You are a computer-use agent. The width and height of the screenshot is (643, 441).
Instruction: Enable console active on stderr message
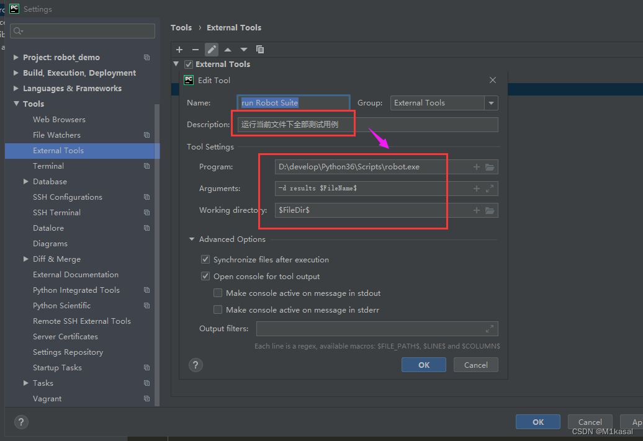[218, 310]
